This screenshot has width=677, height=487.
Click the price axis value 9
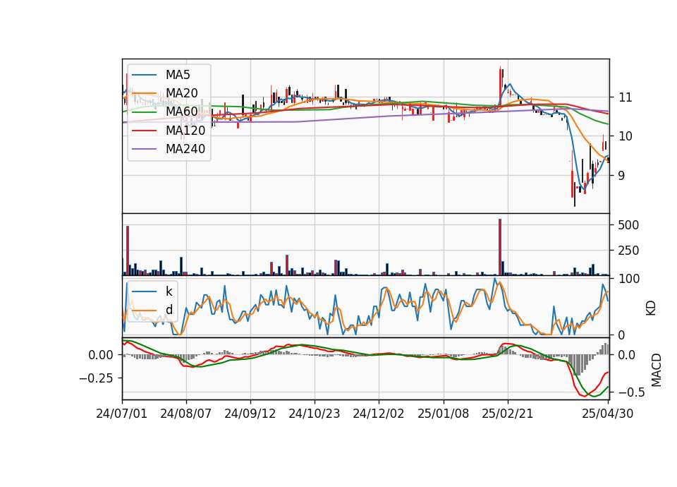(622, 176)
